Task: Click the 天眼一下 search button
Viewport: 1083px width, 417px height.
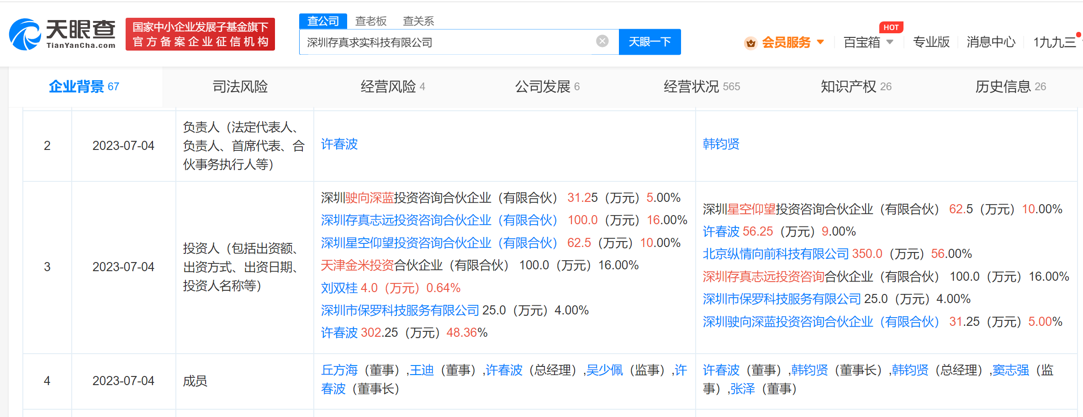Action: coord(650,42)
